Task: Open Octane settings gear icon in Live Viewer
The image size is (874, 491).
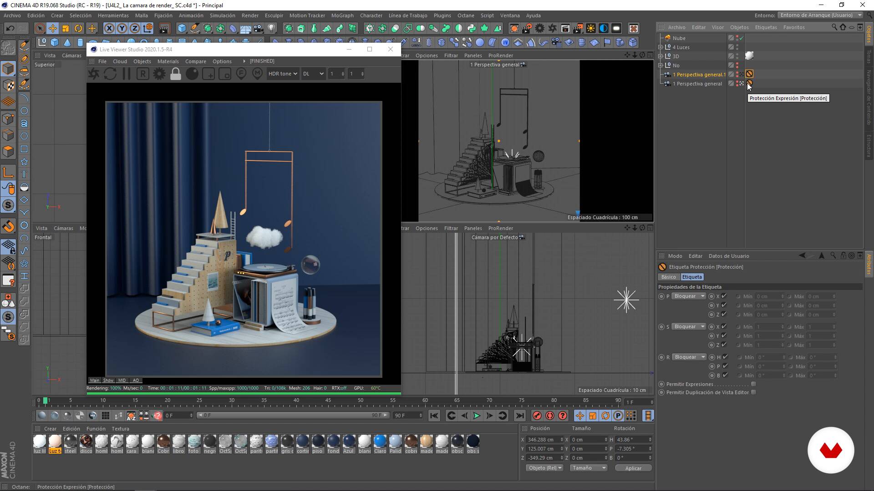Action: pyautogui.click(x=159, y=74)
